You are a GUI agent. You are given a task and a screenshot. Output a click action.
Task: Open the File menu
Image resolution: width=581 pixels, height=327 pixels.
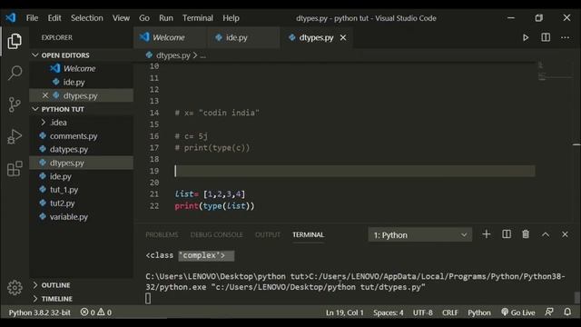click(32, 18)
